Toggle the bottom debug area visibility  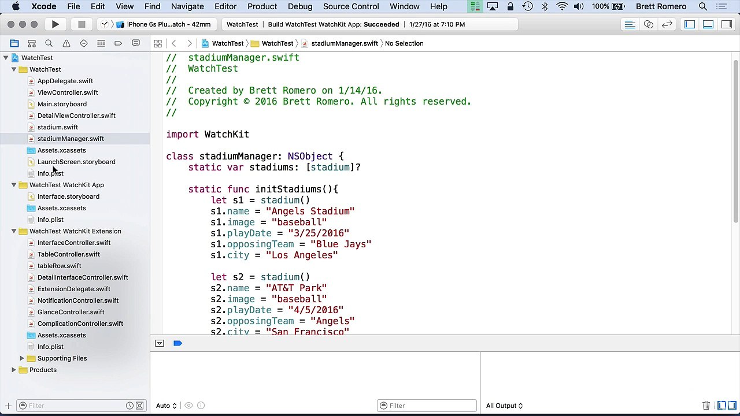tap(708, 24)
